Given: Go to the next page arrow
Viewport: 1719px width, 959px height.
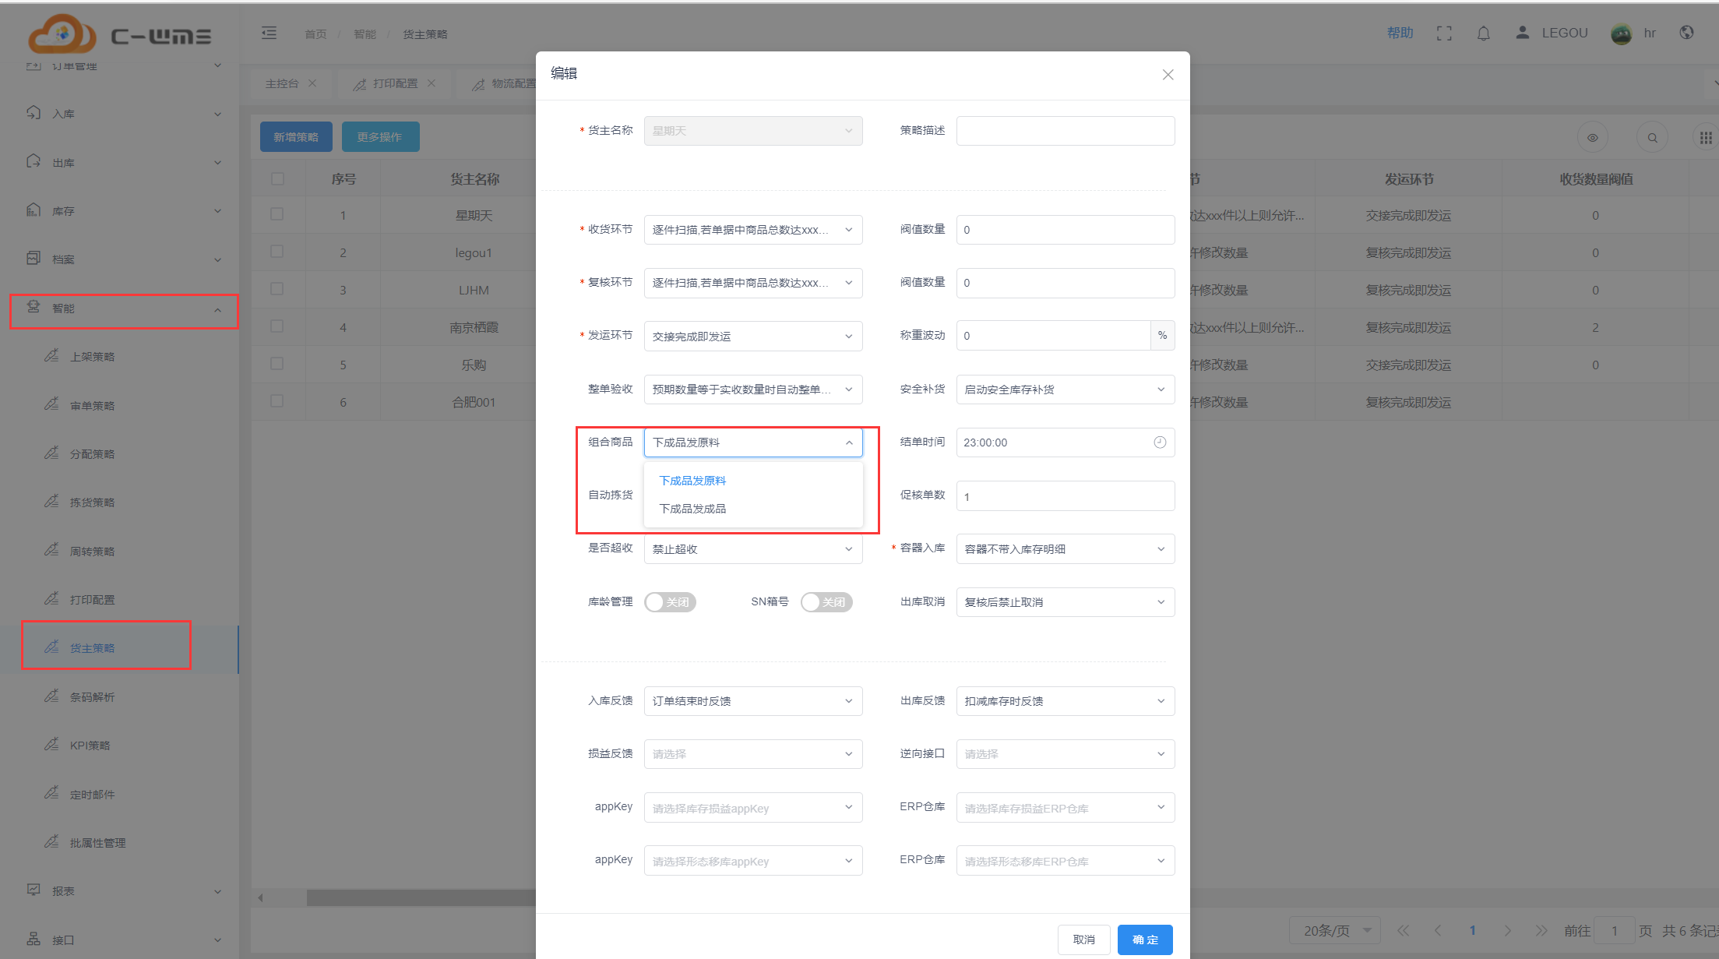Looking at the screenshot, I should 1507,930.
